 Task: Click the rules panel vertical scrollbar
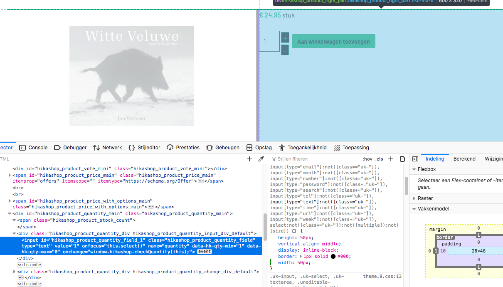[x=407, y=186]
